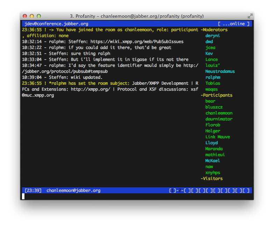Click the green zoom window button

[39, 16]
